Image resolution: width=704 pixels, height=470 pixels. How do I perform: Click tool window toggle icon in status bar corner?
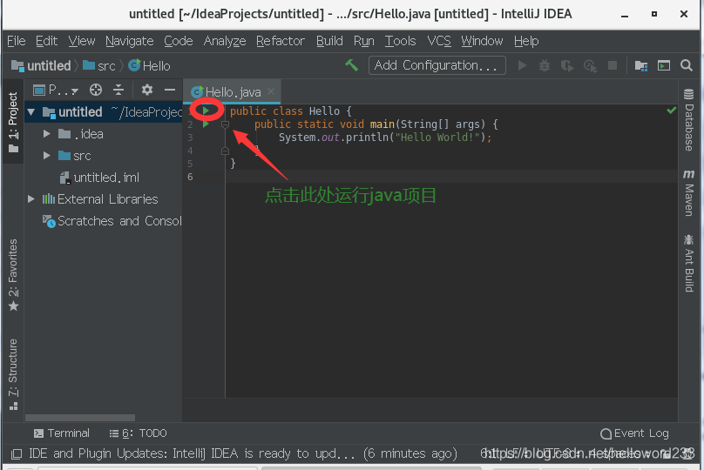coord(17,453)
